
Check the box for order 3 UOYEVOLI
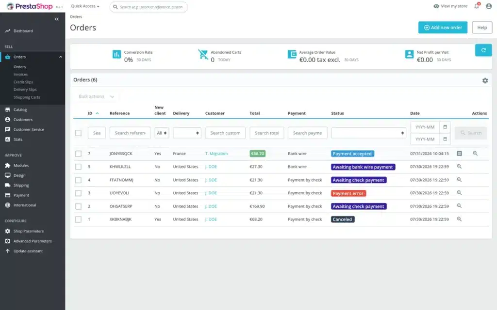[78, 193]
